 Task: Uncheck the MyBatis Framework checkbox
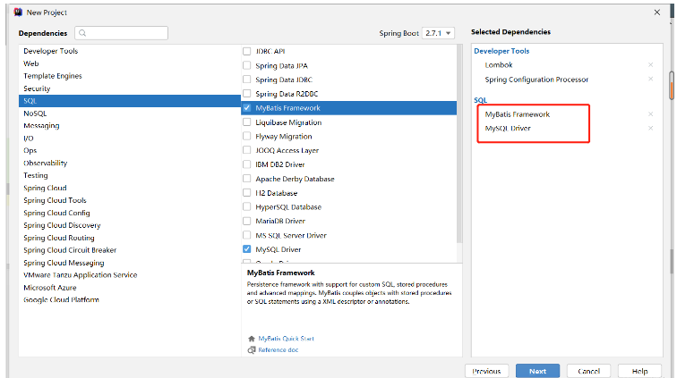click(x=247, y=108)
